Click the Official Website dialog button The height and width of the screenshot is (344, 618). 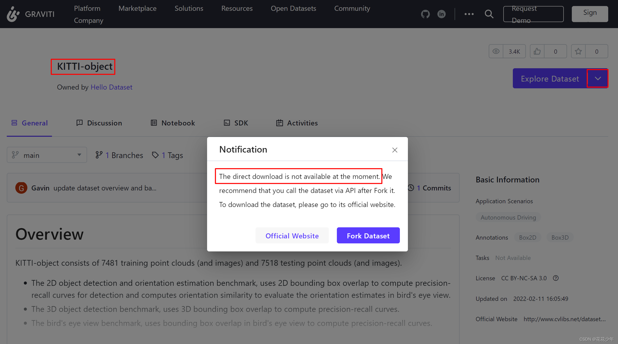tap(292, 236)
